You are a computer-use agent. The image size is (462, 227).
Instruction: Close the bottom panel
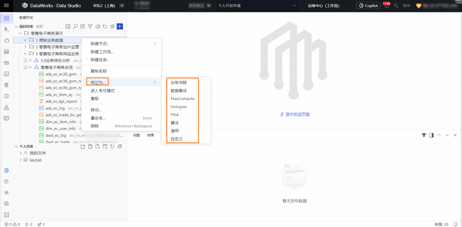[x=455, y=135]
